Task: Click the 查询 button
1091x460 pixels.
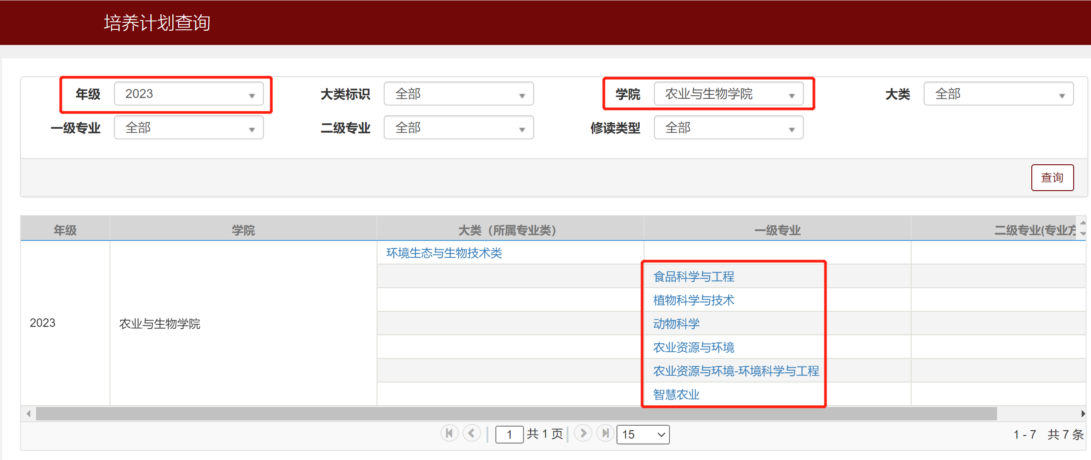Action: (x=1052, y=177)
